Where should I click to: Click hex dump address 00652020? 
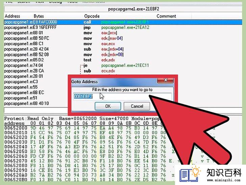click(16, 137)
